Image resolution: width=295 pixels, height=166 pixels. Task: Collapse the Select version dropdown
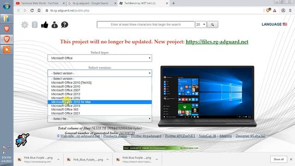100,73
